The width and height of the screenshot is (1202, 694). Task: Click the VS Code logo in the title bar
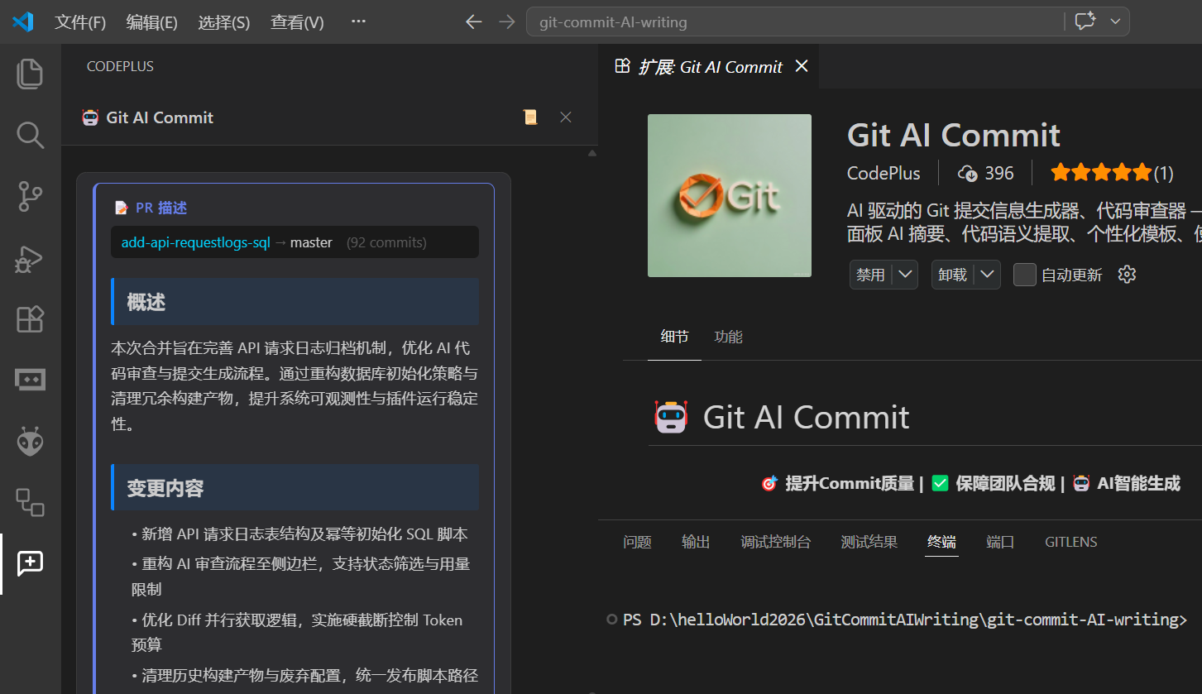23,22
